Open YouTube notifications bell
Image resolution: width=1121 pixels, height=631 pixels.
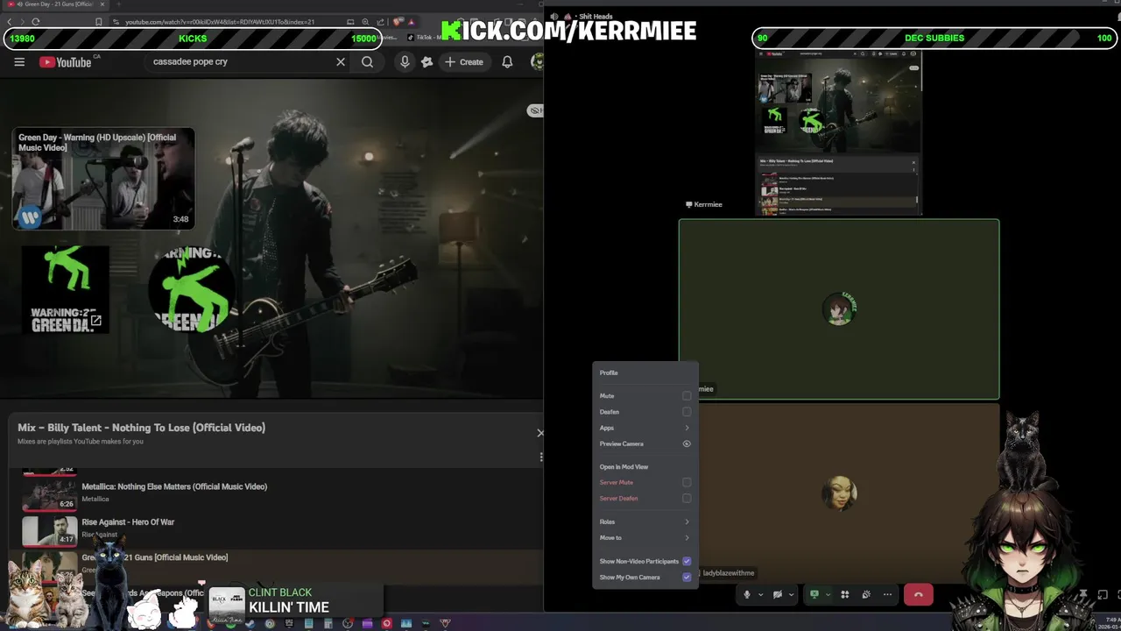(507, 62)
